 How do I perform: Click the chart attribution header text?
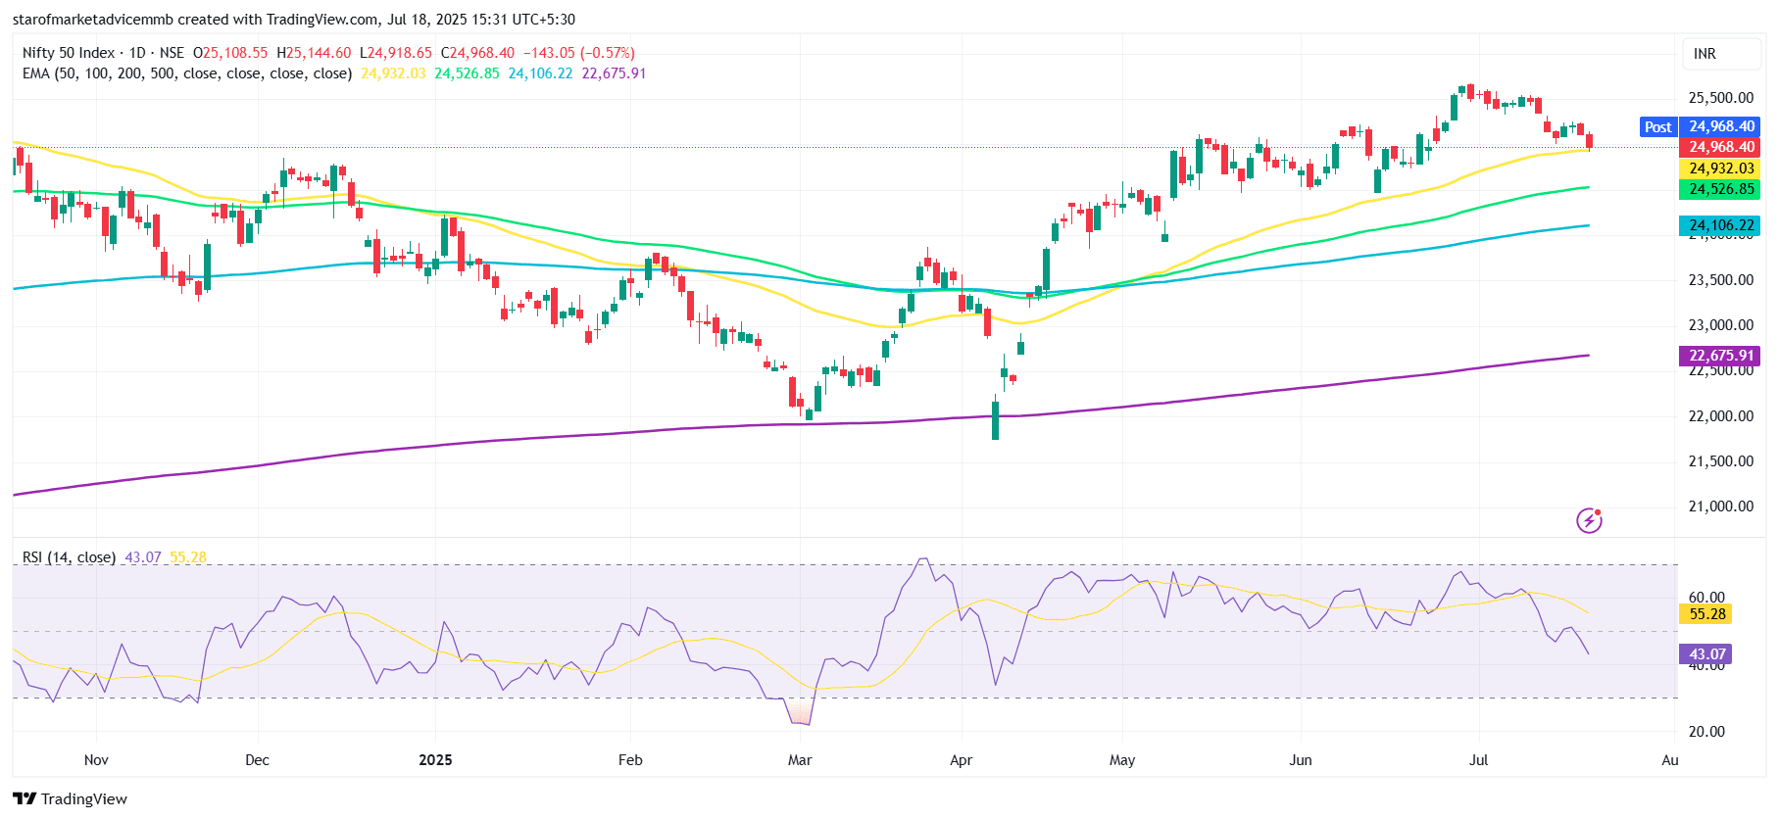[x=294, y=20]
